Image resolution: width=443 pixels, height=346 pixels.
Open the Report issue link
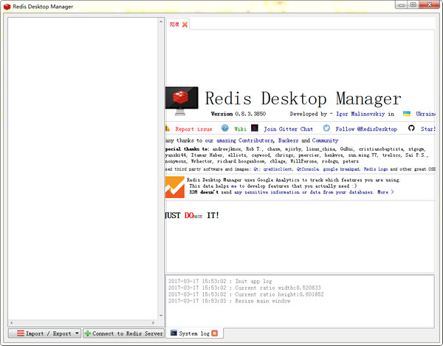pyautogui.click(x=193, y=129)
